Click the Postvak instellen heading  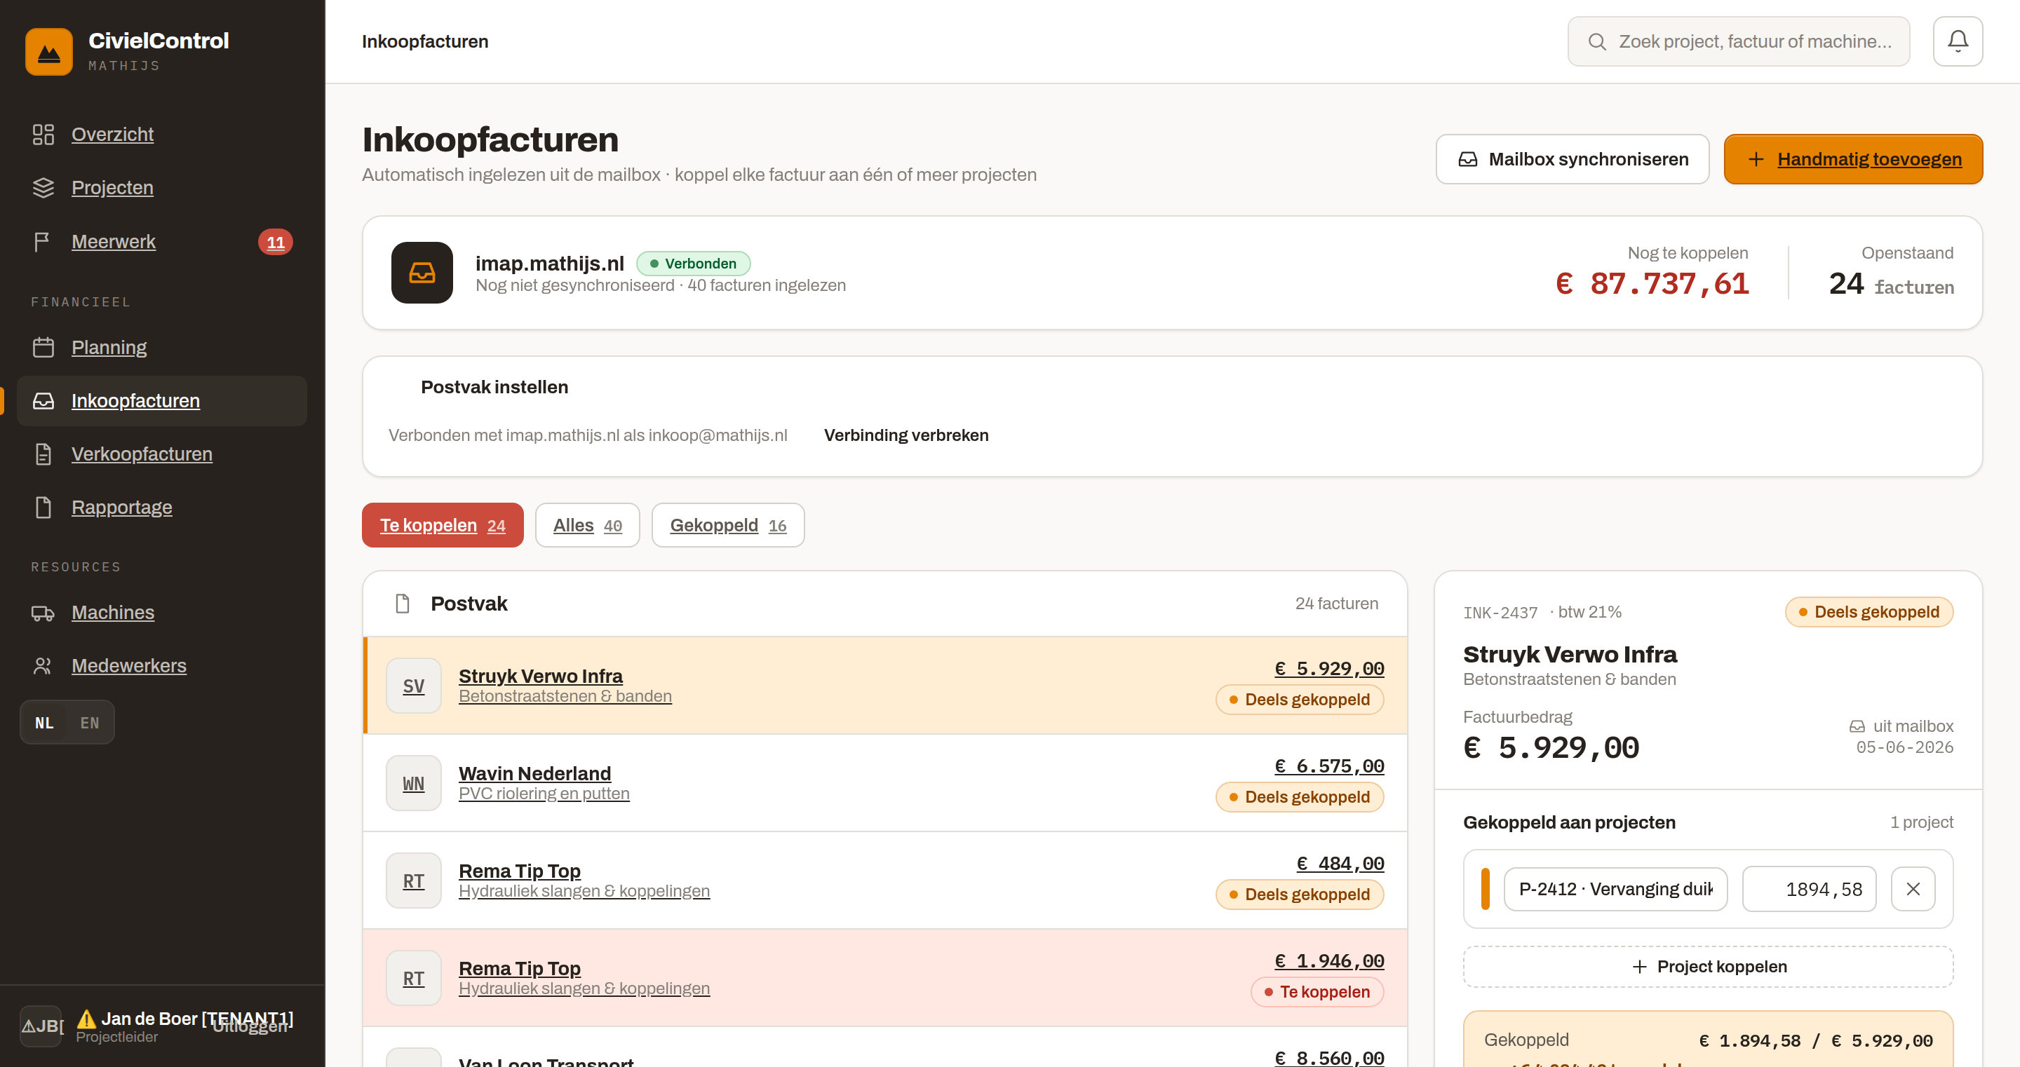[x=494, y=387]
